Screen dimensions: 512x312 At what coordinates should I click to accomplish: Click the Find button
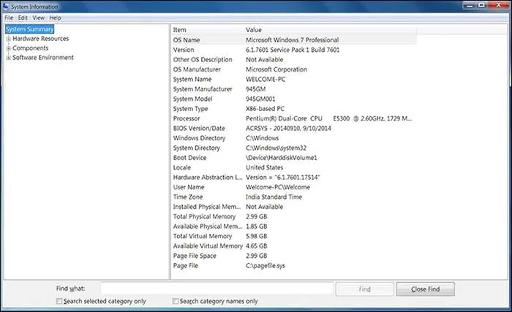(365, 289)
